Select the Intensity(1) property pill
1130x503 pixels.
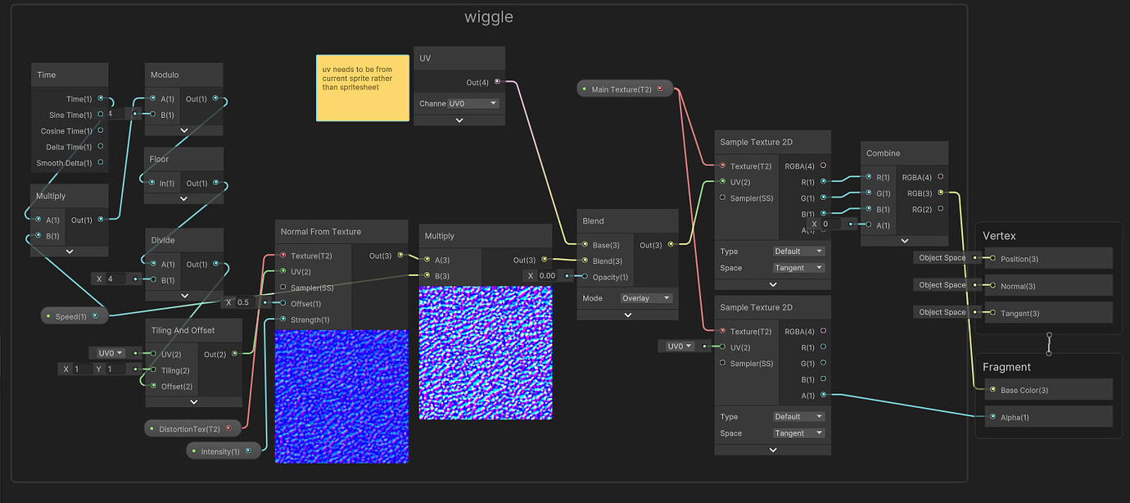coord(224,451)
